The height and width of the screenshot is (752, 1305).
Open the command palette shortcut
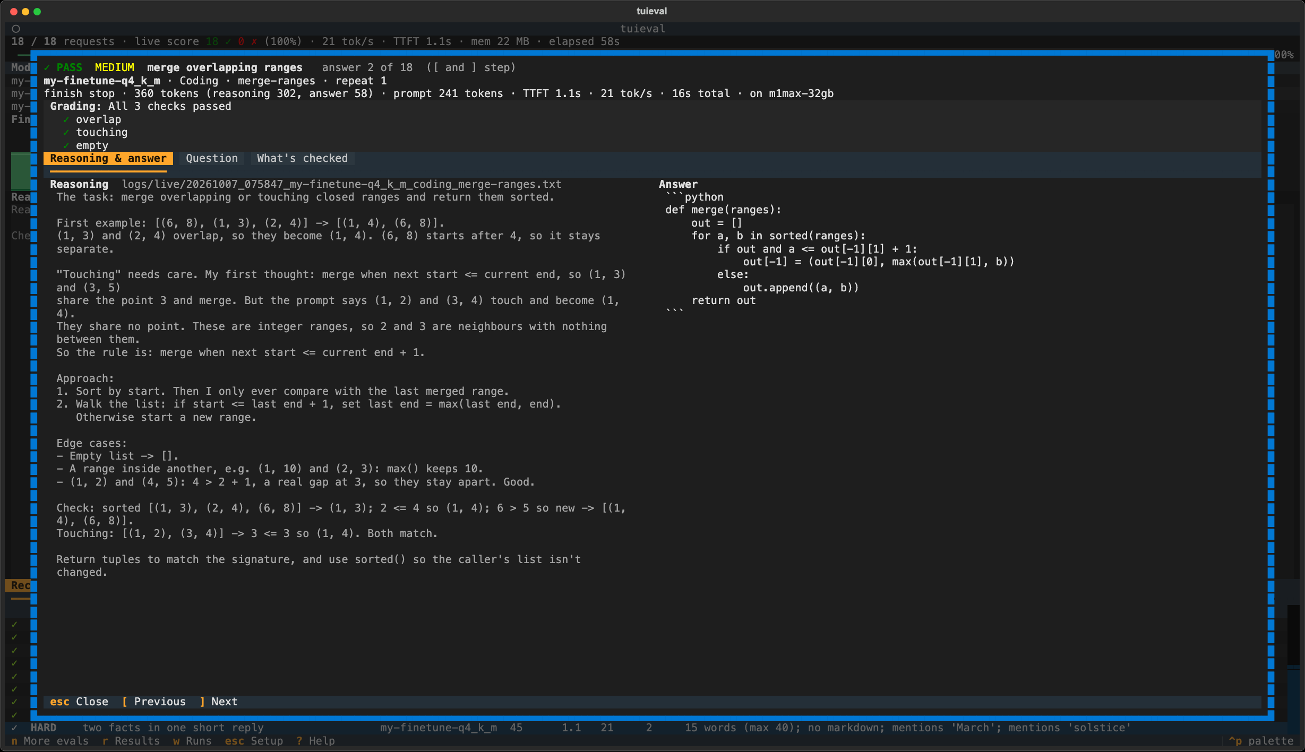(1261, 741)
